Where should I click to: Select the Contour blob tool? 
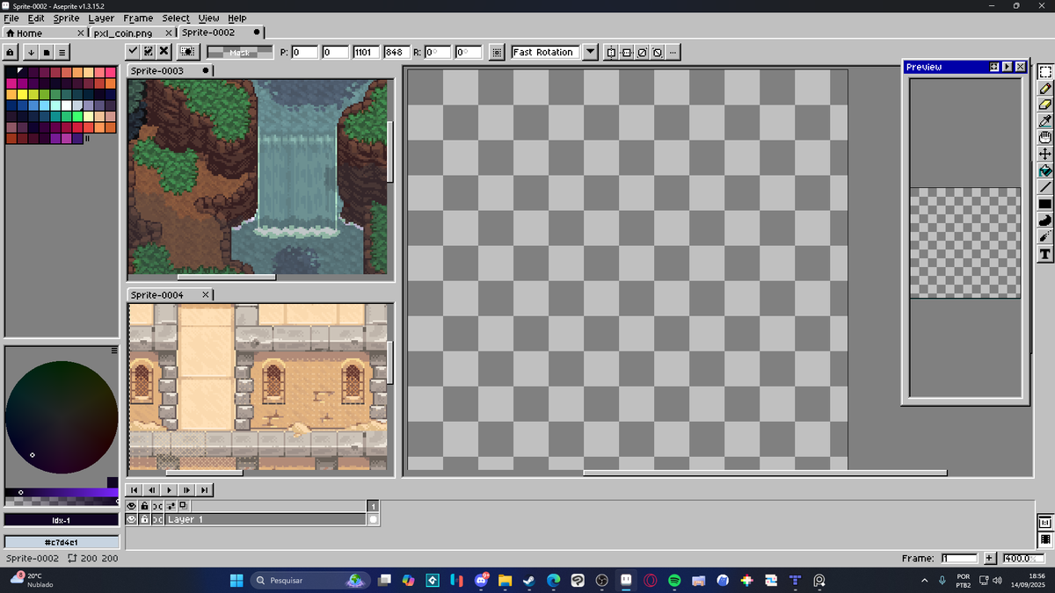[x=1045, y=221]
